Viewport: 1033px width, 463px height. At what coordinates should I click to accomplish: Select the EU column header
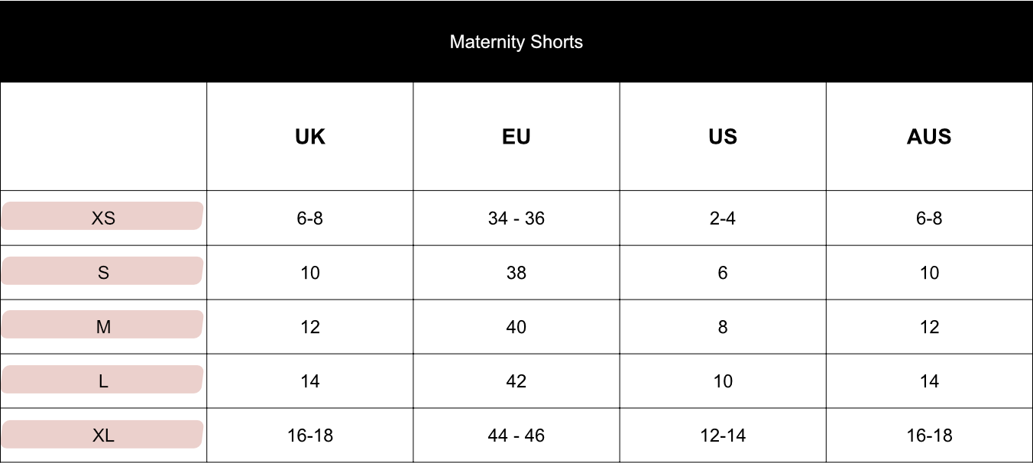point(516,137)
